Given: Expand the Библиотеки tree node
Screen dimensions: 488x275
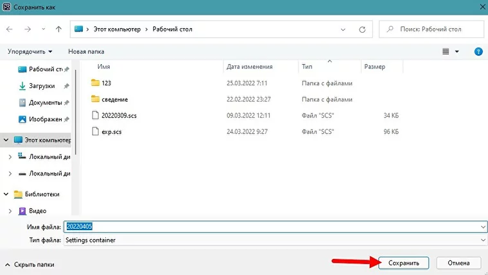Looking at the screenshot, I should (7, 194).
